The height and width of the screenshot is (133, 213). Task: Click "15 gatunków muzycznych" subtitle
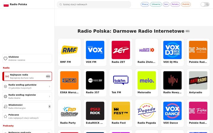20,88
